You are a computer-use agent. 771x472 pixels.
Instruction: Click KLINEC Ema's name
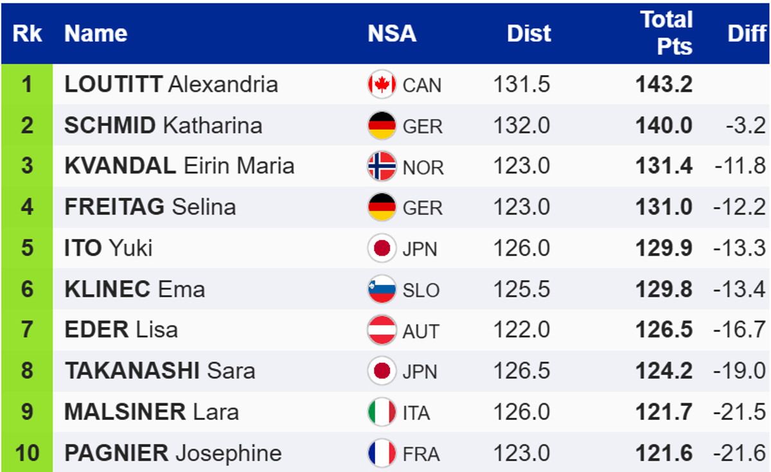coord(134,289)
